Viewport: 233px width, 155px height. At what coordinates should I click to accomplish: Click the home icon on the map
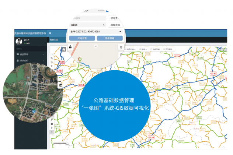click(x=63, y=49)
